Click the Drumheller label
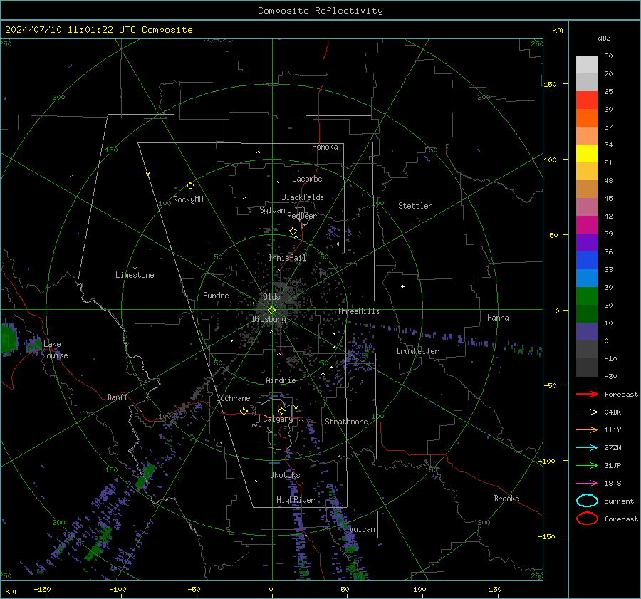The width and height of the screenshot is (641, 599). (417, 351)
